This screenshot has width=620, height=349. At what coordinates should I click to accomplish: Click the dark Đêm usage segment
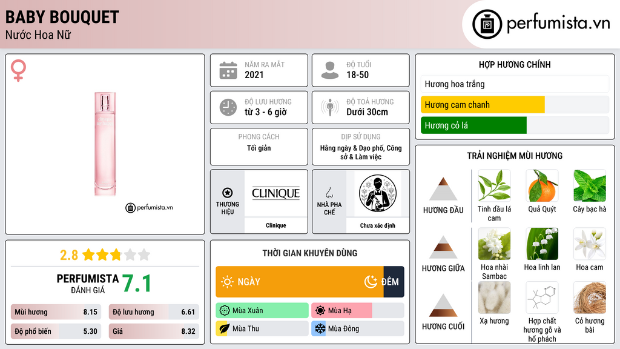click(x=394, y=282)
